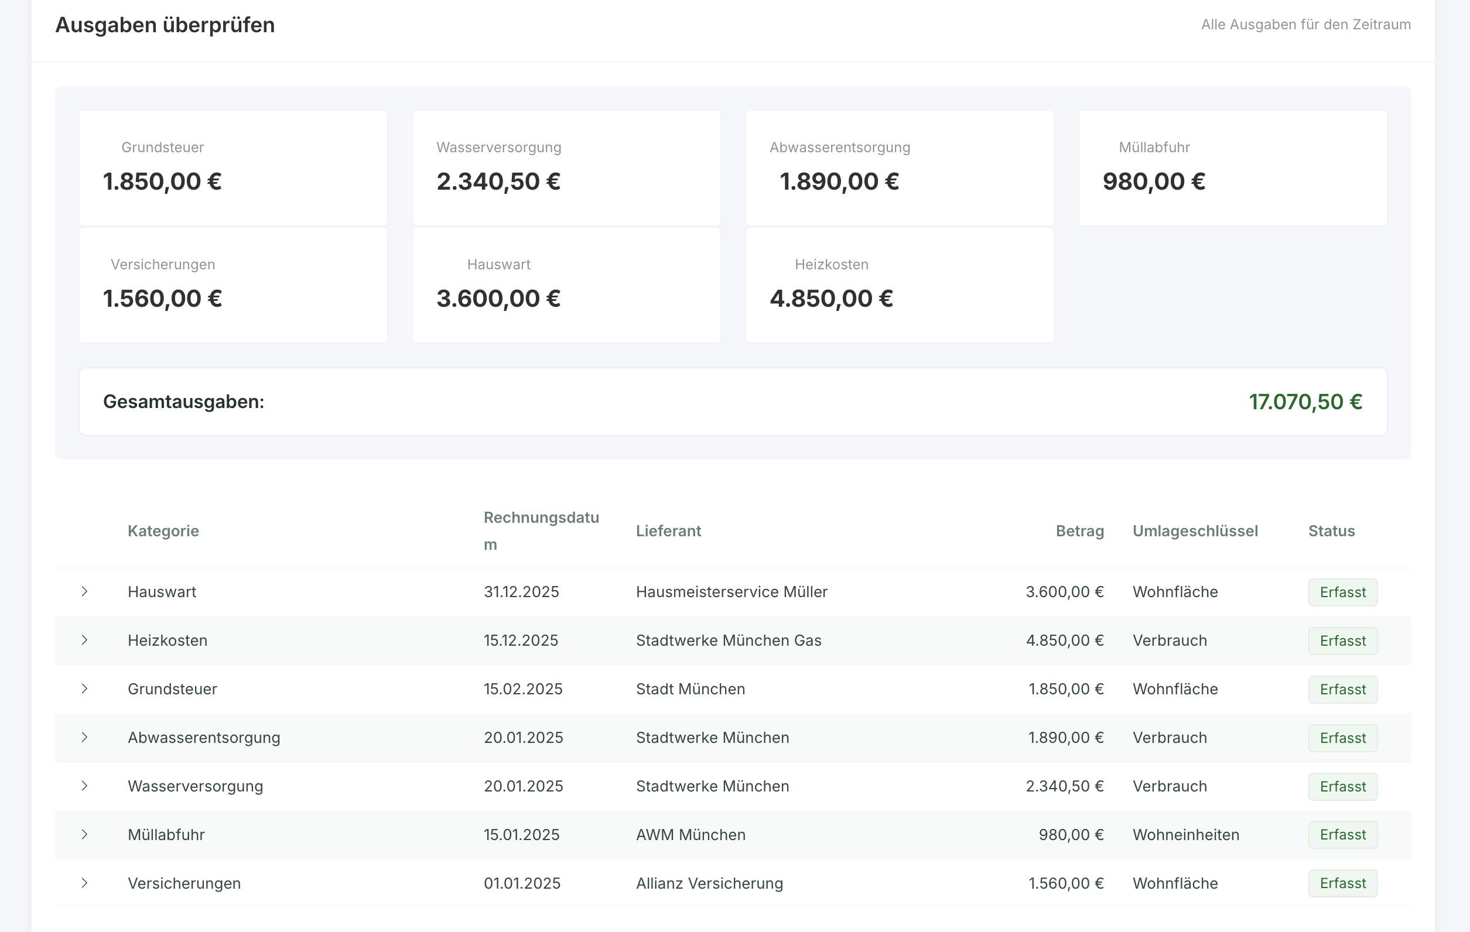Select the Grundsteuer summary card
Screen dimensions: 1470x932
click(x=233, y=168)
